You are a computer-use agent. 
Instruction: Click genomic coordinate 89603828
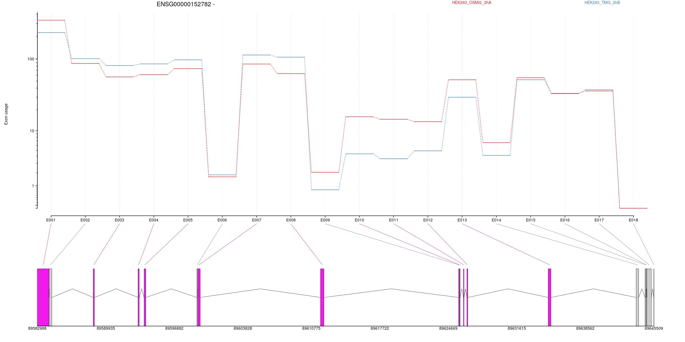(243, 328)
